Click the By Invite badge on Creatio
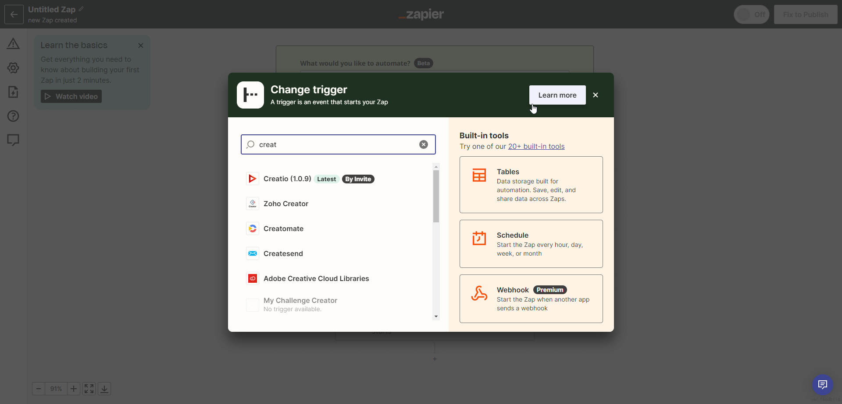Viewport: 842px width, 404px height. click(x=358, y=179)
